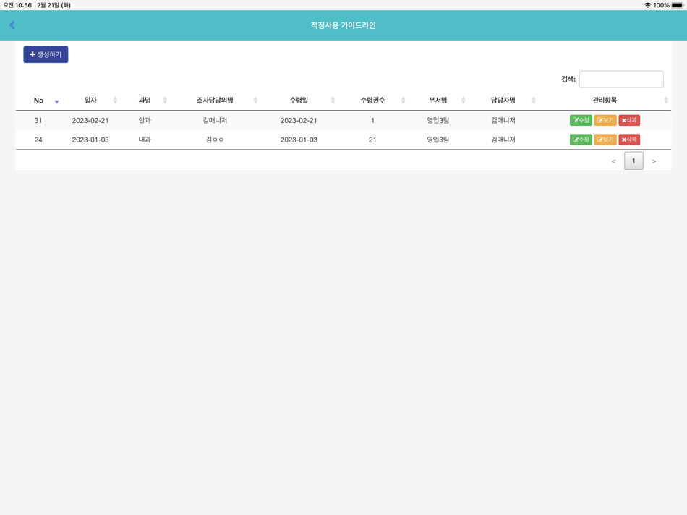Viewport: 687px width, 515px height.
Task: Sort table by 부서명 column
Action: 438,101
